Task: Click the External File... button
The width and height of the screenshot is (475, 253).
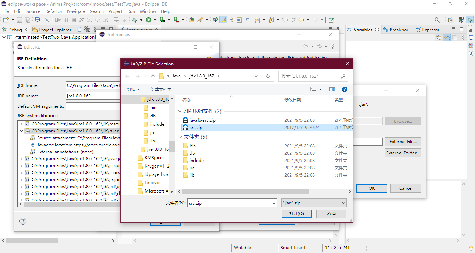Action: coord(403,142)
